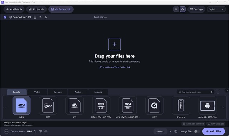Viewport: 229px width, 136px height.
Task: Click the 'Total size: —' text
Action: tap(100, 17)
